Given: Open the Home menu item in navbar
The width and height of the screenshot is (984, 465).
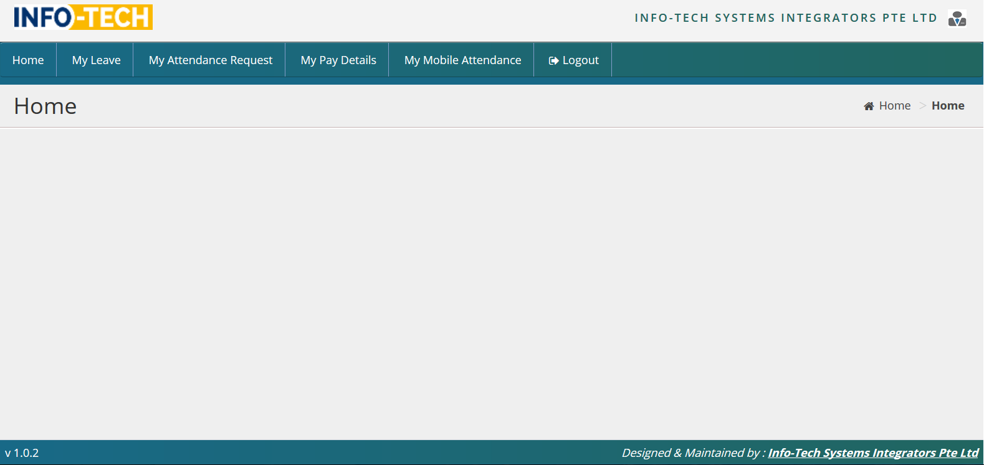Looking at the screenshot, I should (28, 60).
